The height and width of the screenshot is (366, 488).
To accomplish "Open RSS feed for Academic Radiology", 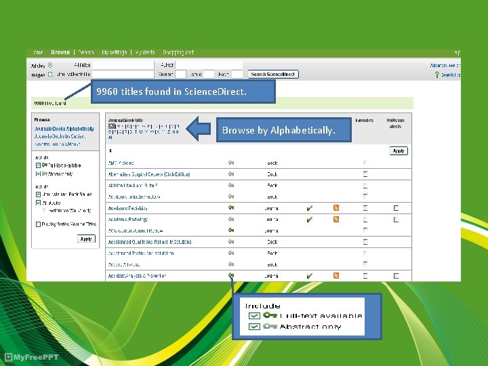I will coord(335,220).
